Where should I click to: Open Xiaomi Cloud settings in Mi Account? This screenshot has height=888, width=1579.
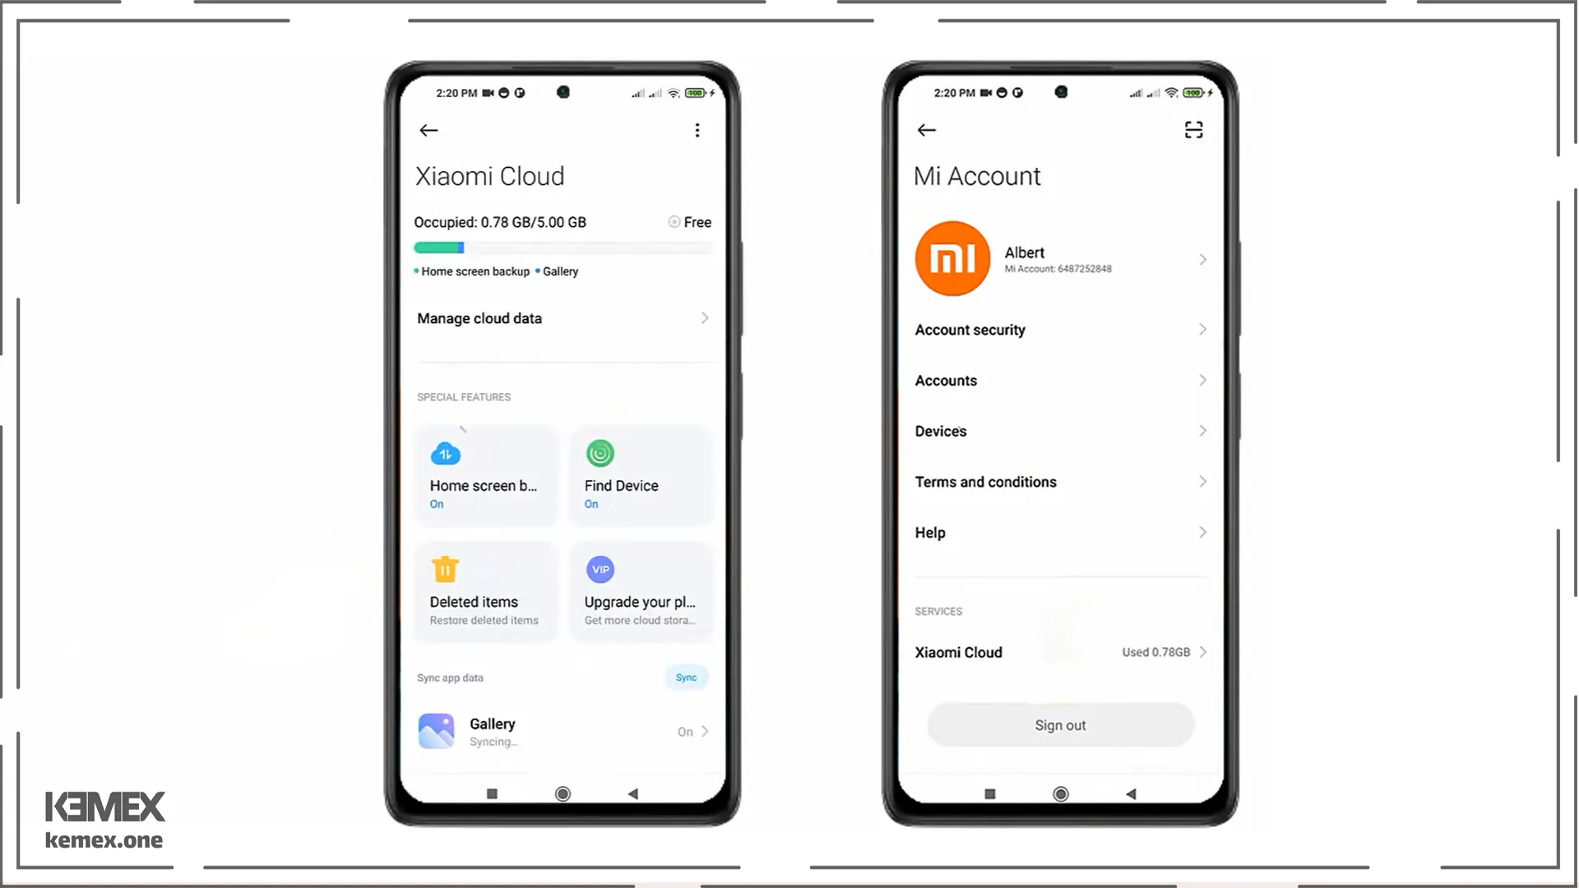click(1061, 652)
